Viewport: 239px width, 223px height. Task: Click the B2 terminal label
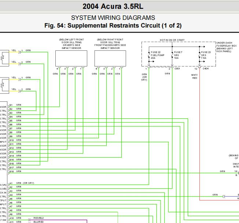pyautogui.click(x=11, y=109)
